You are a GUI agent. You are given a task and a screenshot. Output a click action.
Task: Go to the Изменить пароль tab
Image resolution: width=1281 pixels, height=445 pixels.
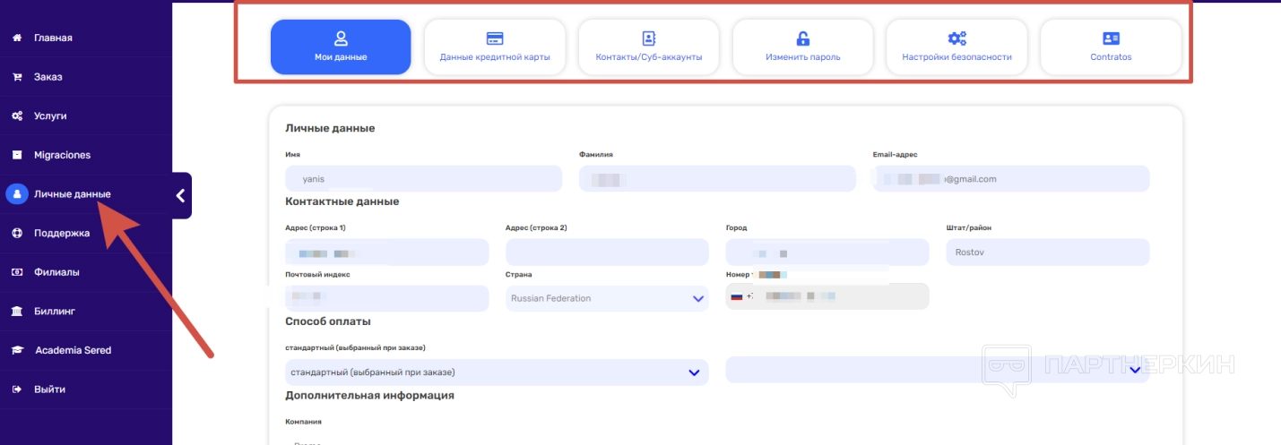[x=803, y=47]
